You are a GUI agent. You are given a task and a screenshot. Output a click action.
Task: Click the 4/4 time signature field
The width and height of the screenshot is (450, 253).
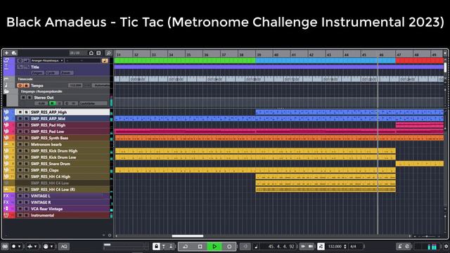[353, 247]
